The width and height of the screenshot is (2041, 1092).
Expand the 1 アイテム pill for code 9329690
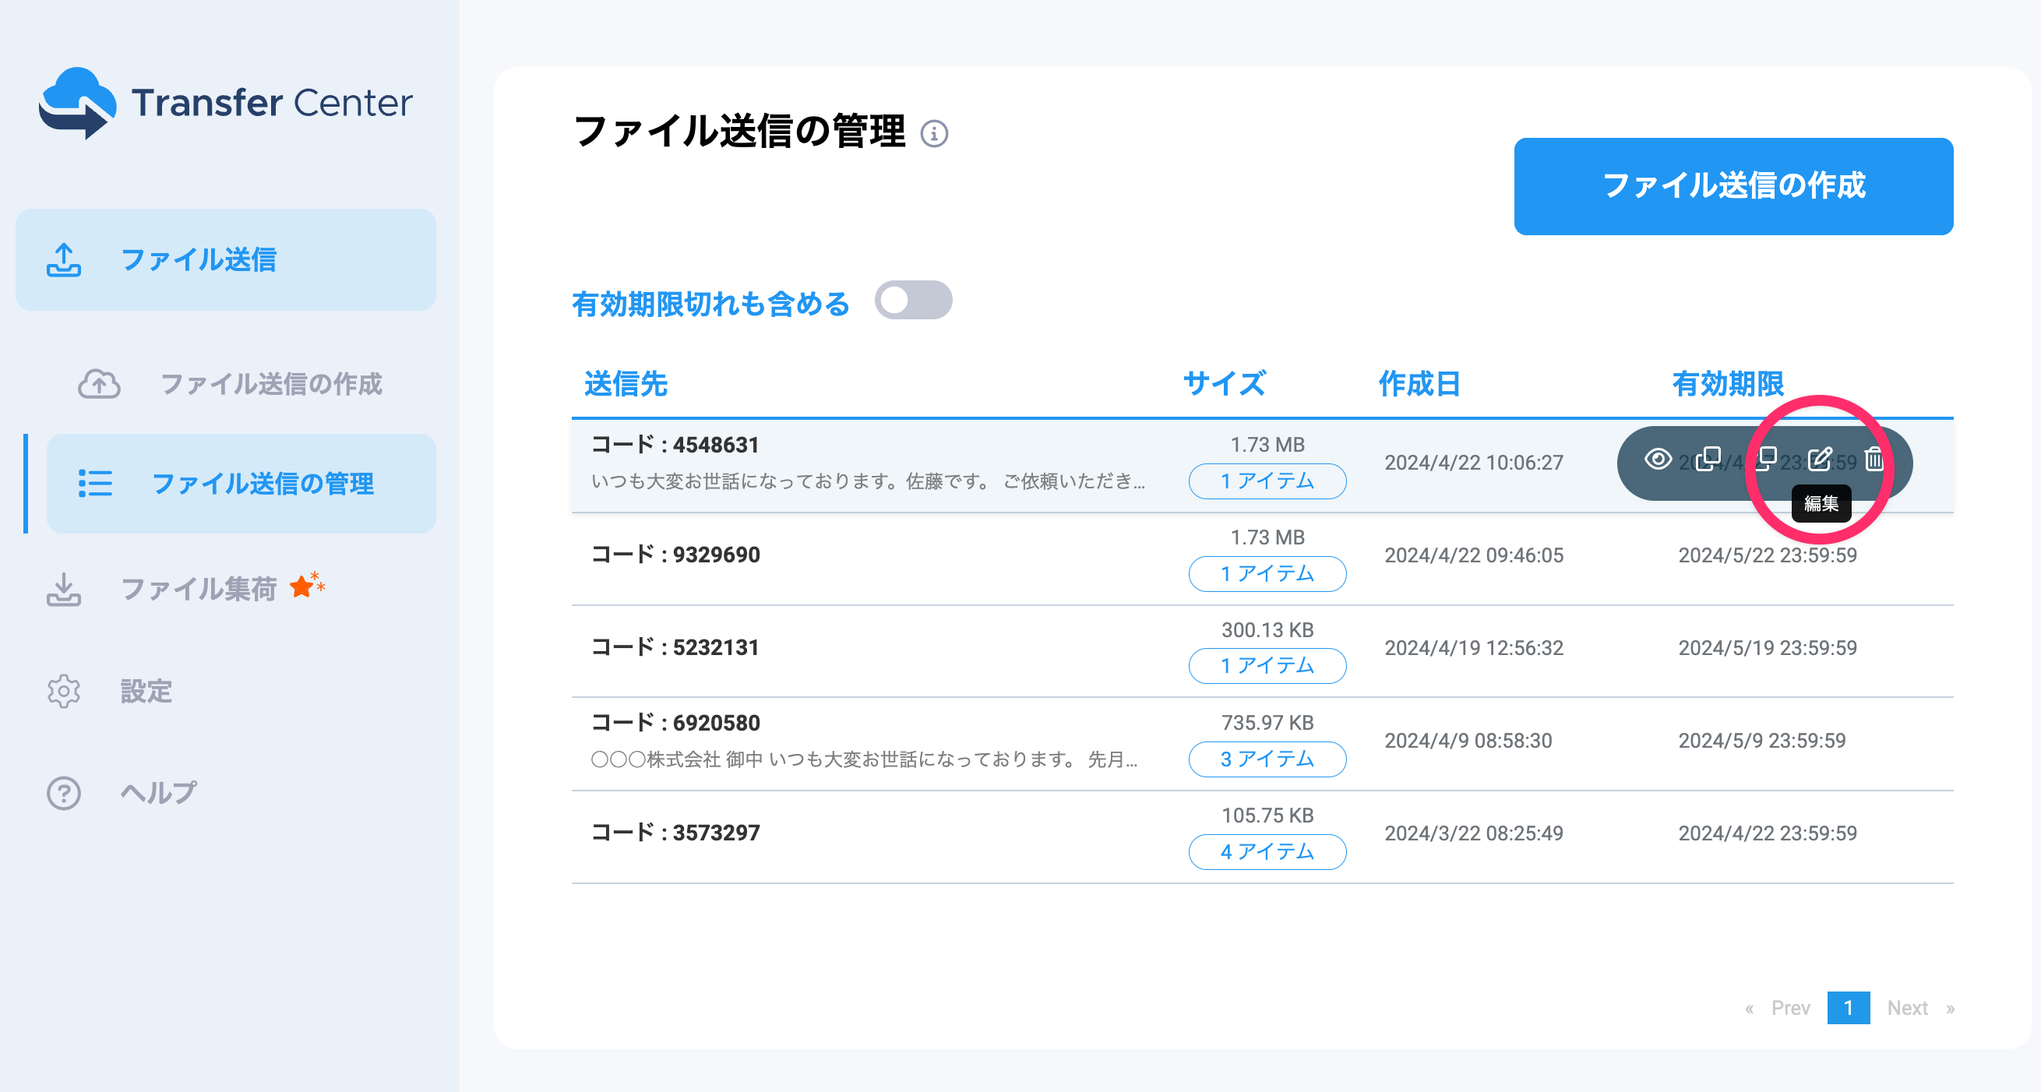[x=1267, y=574]
